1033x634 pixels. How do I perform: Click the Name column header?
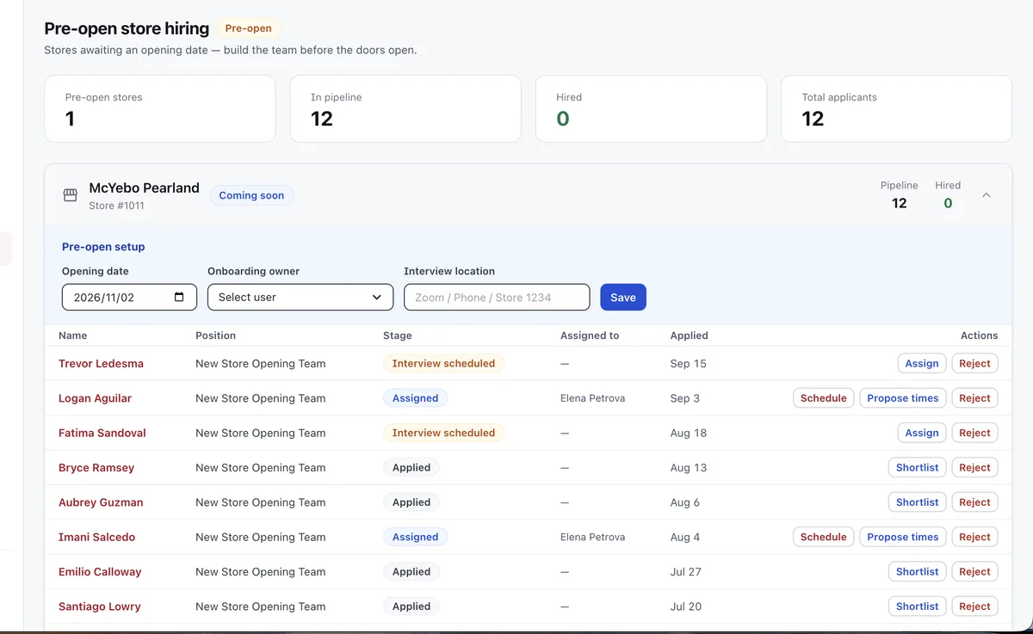coord(72,335)
